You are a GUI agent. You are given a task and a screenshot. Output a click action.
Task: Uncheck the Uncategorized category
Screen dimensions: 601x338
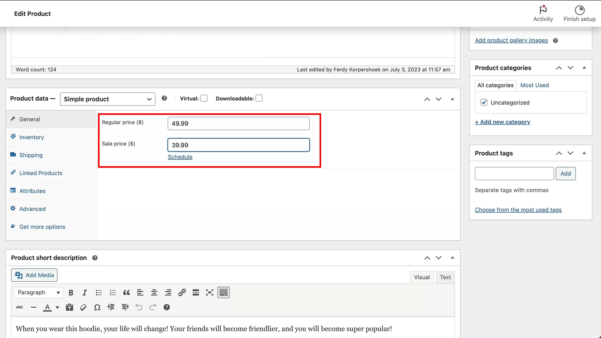[484, 102]
